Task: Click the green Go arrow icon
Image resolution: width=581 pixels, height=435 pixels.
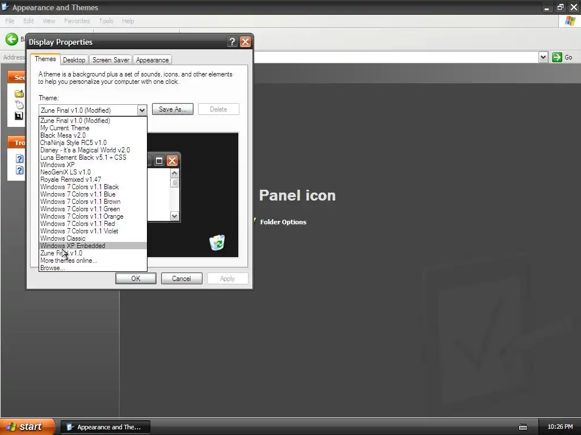Action: click(557, 57)
